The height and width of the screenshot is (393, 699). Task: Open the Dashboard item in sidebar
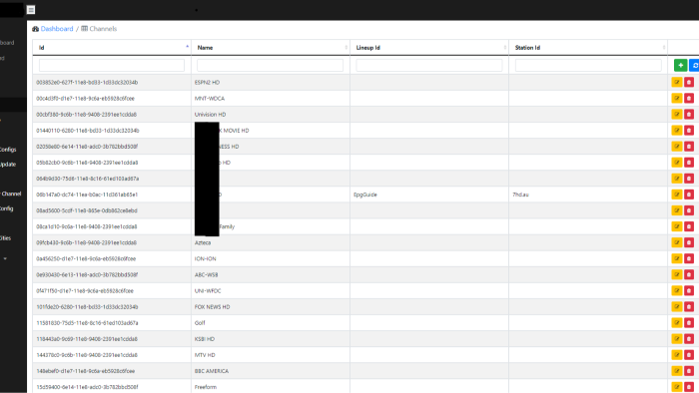[7, 43]
